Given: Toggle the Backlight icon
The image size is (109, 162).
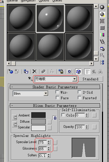Looking at the screenshot, I should click(102, 14).
